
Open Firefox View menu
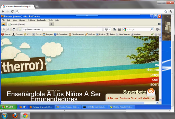click(15, 20)
